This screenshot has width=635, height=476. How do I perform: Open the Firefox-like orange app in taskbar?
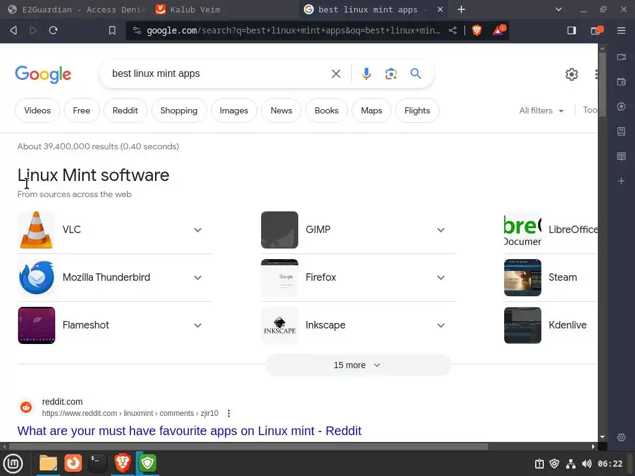pos(73,463)
